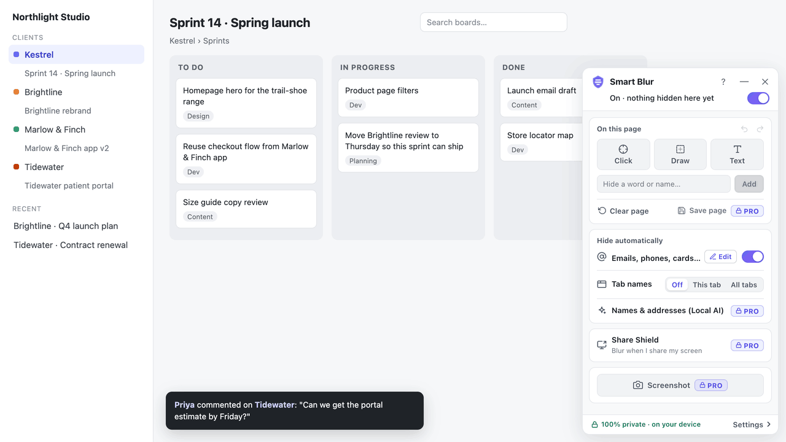Open the Product page filters card
Viewport: 786px width, 442px height.
(408, 98)
